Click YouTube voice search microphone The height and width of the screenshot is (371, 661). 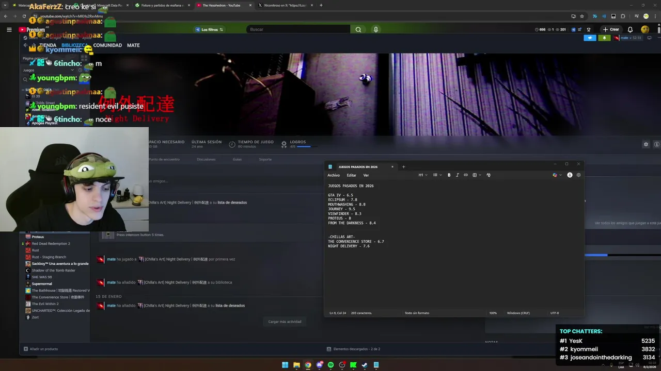point(376,29)
